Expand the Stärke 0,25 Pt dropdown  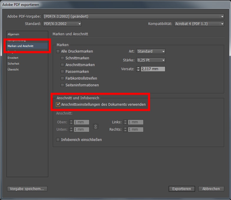click(151, 60)
